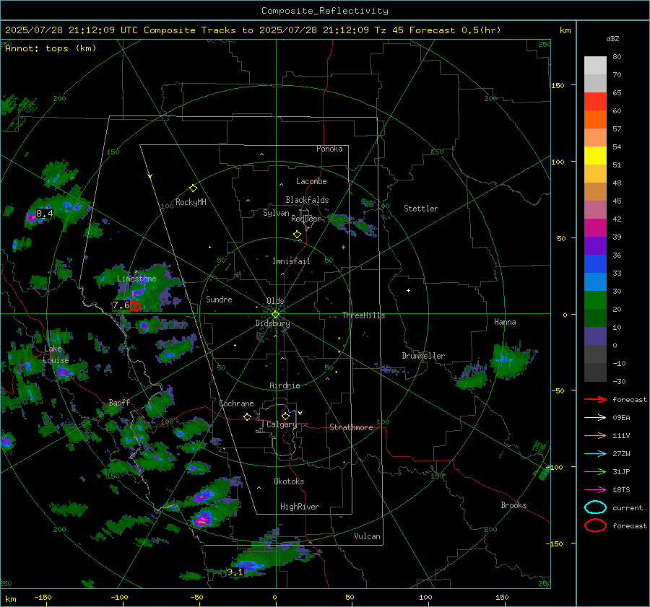Click the Vulcan town label
This screenshot has width=650, height=607.
[x=367, y=536]
